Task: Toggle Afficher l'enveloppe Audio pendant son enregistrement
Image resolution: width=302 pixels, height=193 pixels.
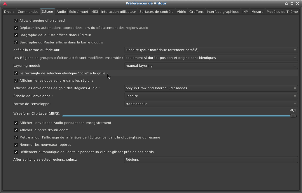Action: (16, 123)
